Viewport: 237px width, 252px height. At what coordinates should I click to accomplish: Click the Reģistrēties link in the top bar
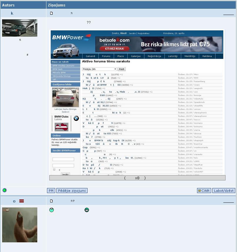coord(144,33)
